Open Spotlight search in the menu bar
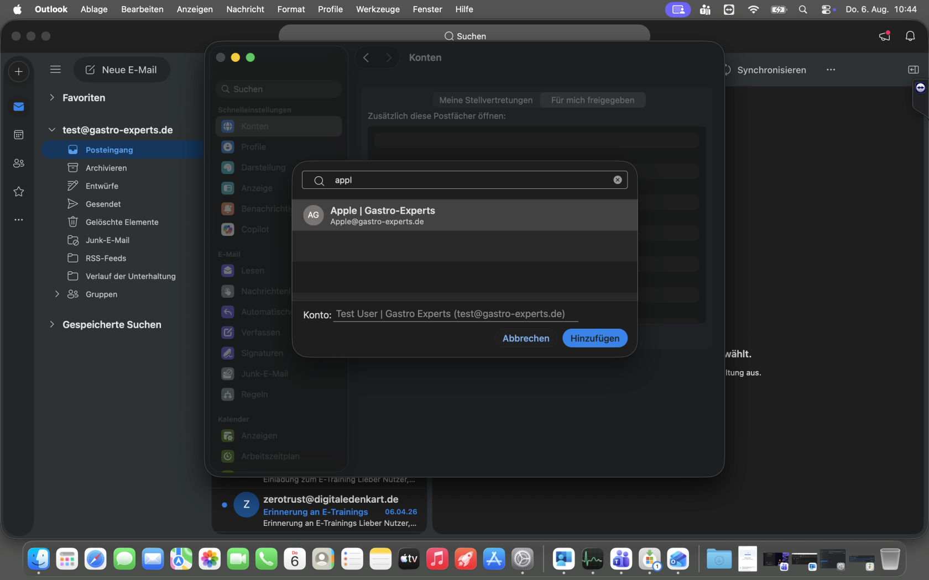The height and width of the screenshot is (580, 929). click(x=803, y=9)
